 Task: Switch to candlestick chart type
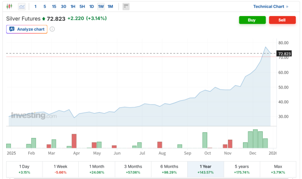(9, 7)
